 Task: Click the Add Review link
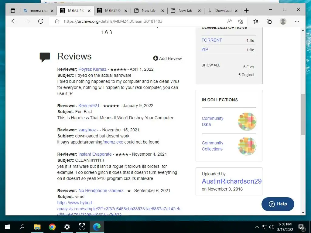click(x=167, y=59)
